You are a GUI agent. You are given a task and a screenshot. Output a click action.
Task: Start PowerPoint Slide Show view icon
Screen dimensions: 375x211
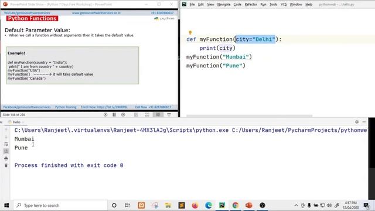(x=169, y=115)
